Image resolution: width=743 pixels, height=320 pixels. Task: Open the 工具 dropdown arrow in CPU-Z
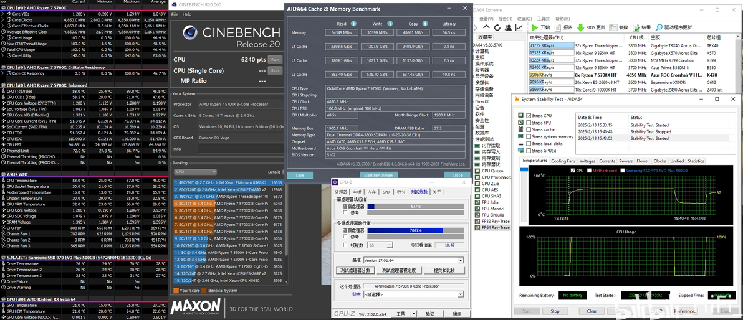pos(414,313)
